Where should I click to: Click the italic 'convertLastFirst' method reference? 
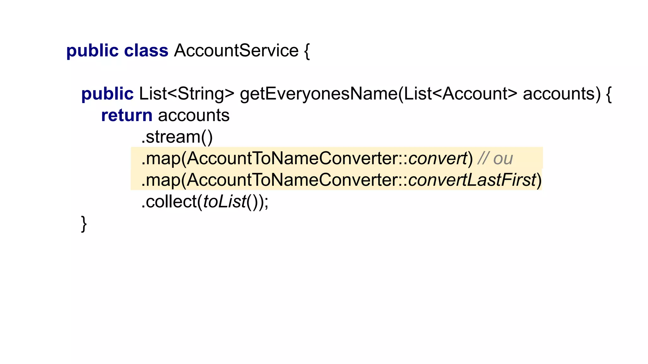pyautogui.click(x=472, y=180)
